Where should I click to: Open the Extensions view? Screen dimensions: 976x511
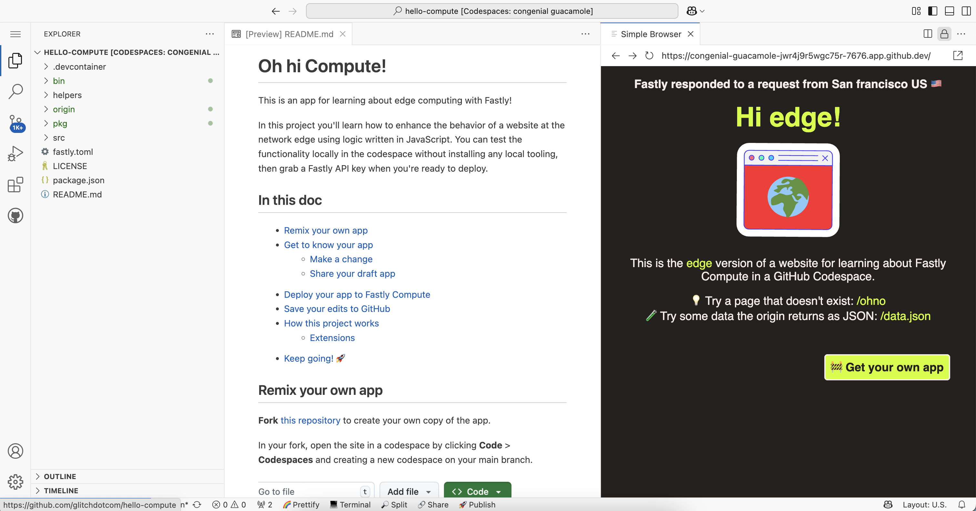click(15, 185)
